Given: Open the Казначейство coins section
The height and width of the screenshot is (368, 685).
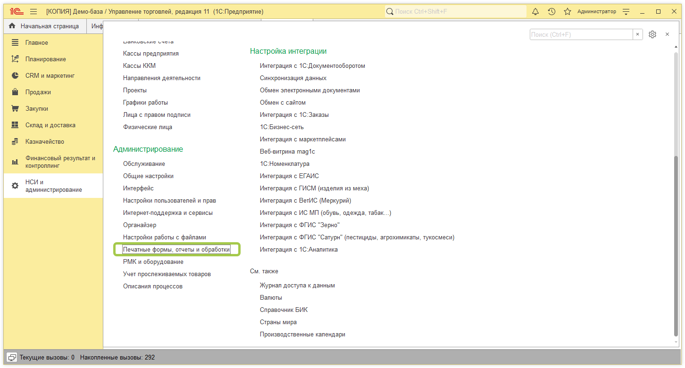Looking at the screenshot, I should 44,142.
